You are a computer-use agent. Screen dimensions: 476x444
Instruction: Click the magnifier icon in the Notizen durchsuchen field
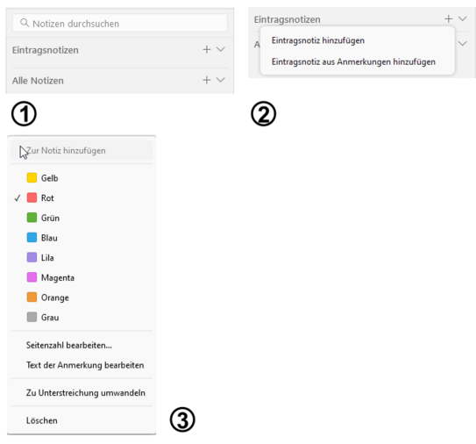pos(25,23)
